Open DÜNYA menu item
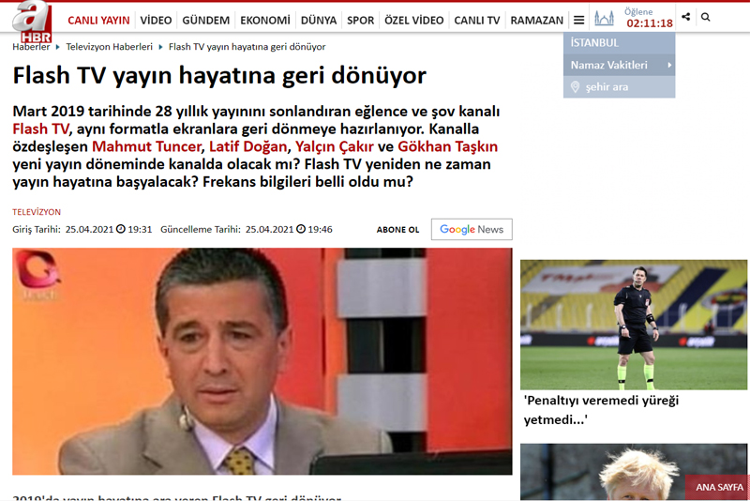The width and height of the screenshot is (750, 501). [319, 21]
